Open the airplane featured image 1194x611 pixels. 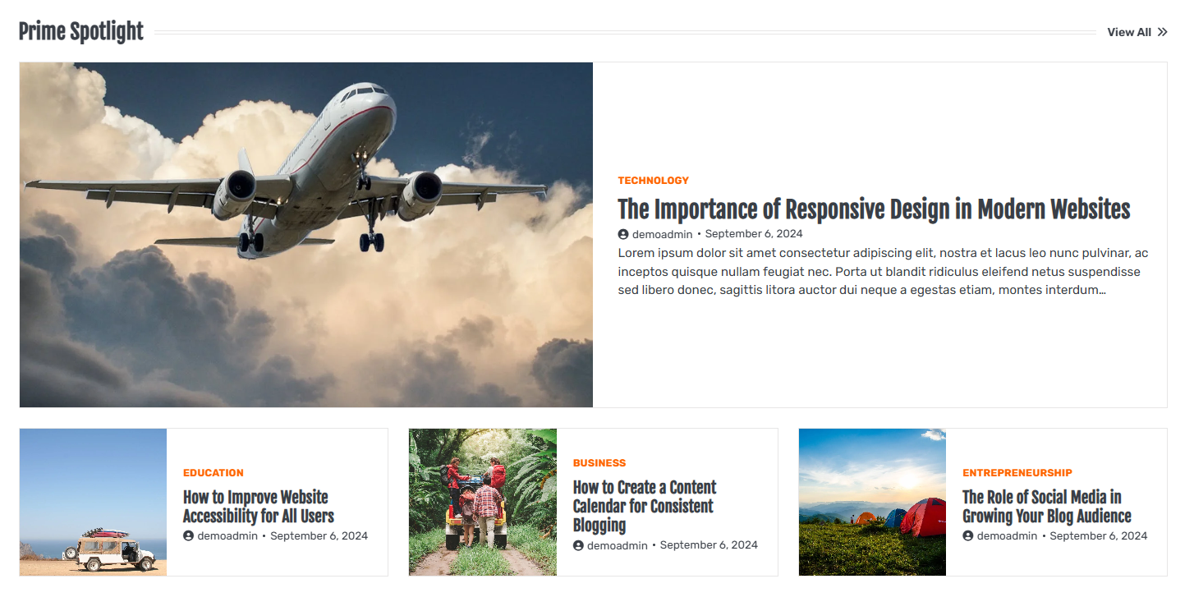click(x=306, y=235)
